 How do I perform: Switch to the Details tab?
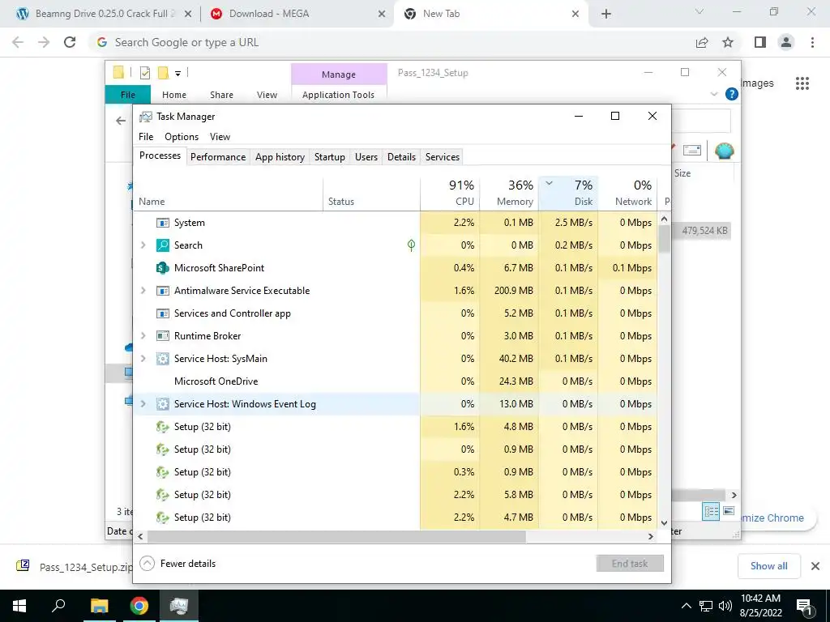pyautogui.click(x=401, y=157)
